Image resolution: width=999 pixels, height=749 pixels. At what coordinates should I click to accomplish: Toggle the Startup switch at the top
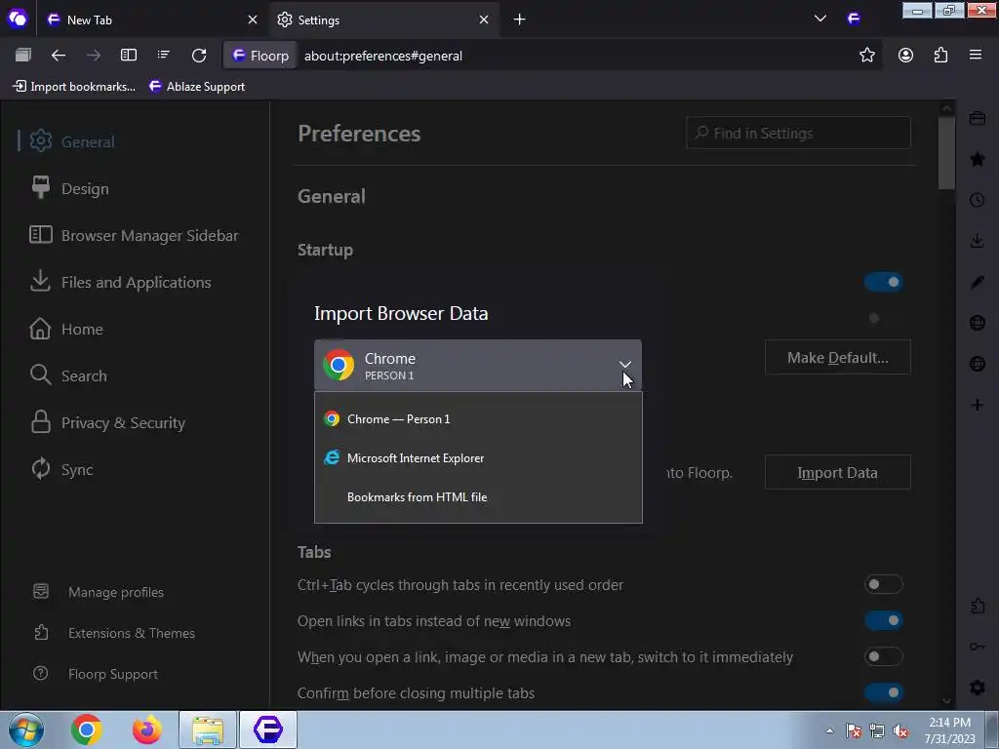pyautogui.click(x=884, y=282)
